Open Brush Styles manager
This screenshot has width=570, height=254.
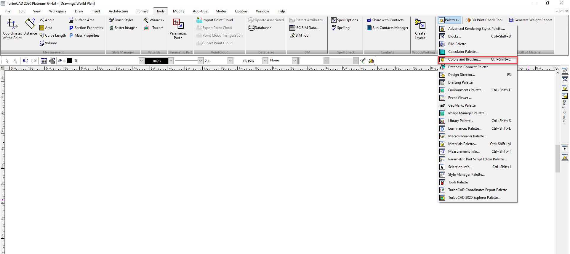click(x=121, y=20)
